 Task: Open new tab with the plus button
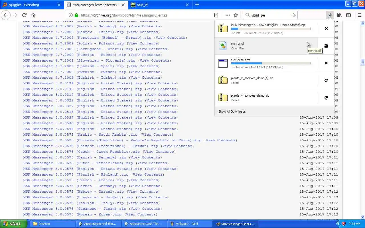pyautogui.click(x=197, y=5)
